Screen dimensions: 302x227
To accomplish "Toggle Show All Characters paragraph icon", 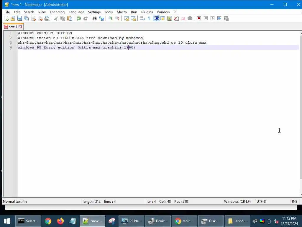I will [149, 18].
